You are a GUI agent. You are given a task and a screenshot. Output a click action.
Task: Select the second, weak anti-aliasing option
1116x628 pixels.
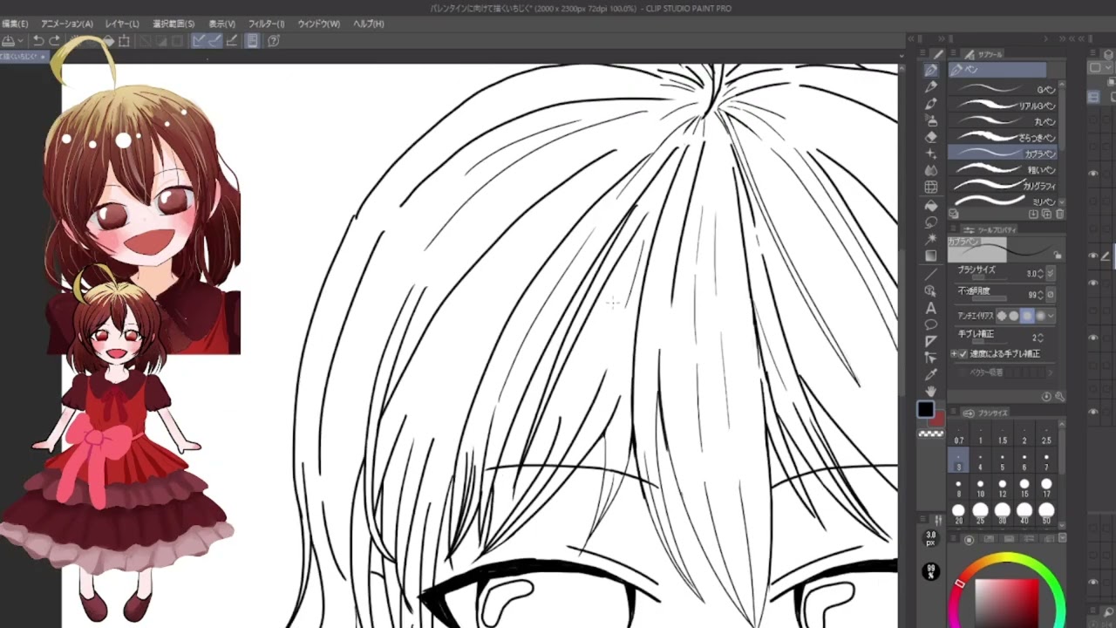pyautogui.click(x=1013, y=314)
